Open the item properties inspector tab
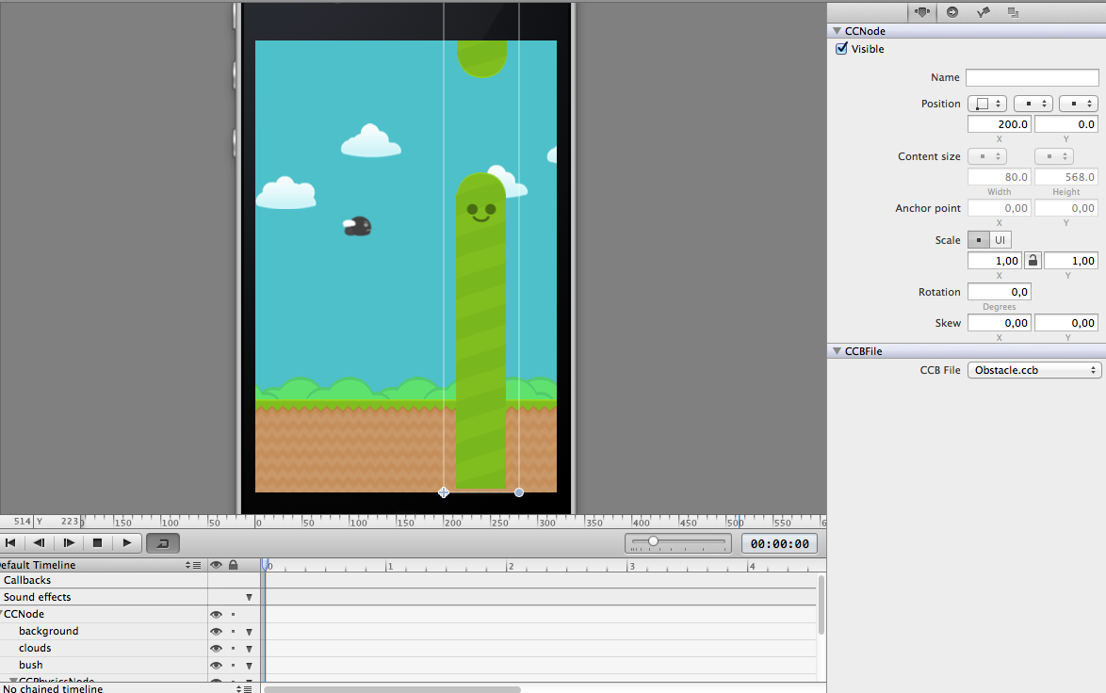The height and width of the screenshot is (693, 1106). [x=922, y=12]
